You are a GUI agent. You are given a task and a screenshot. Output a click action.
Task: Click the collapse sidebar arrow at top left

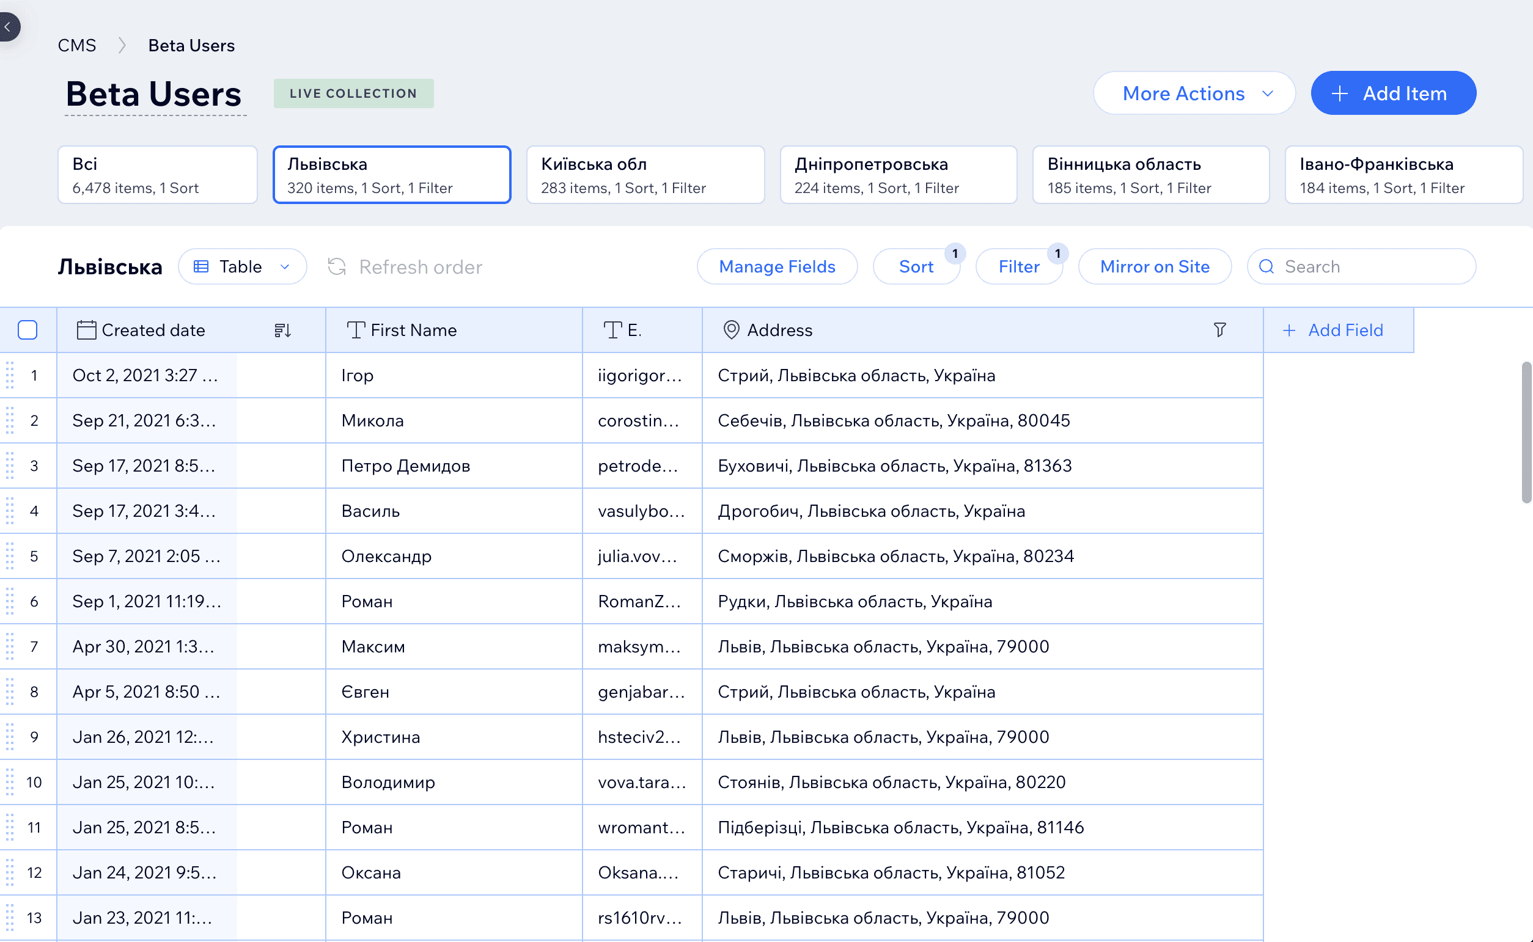pos(8,27)
